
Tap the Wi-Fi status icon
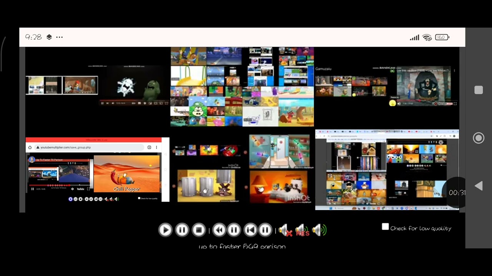[x=427, y=37]
